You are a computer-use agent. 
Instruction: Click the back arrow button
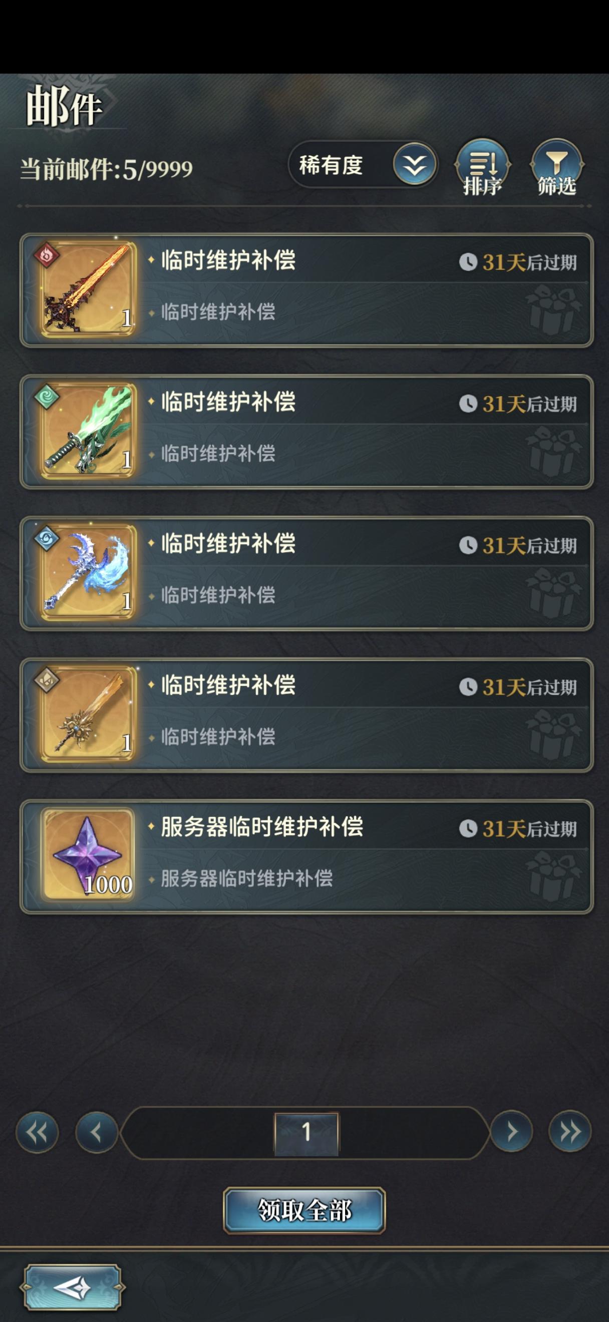tap(72, 1287)
